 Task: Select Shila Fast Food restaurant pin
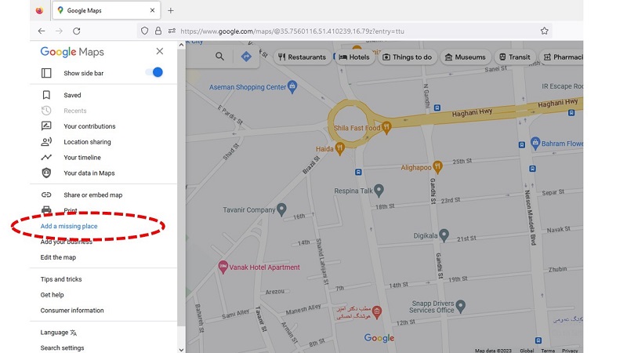tap(386, 128)
